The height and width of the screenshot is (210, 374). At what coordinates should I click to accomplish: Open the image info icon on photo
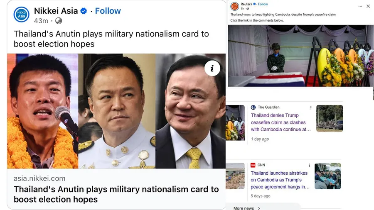(x=212, y=68)
